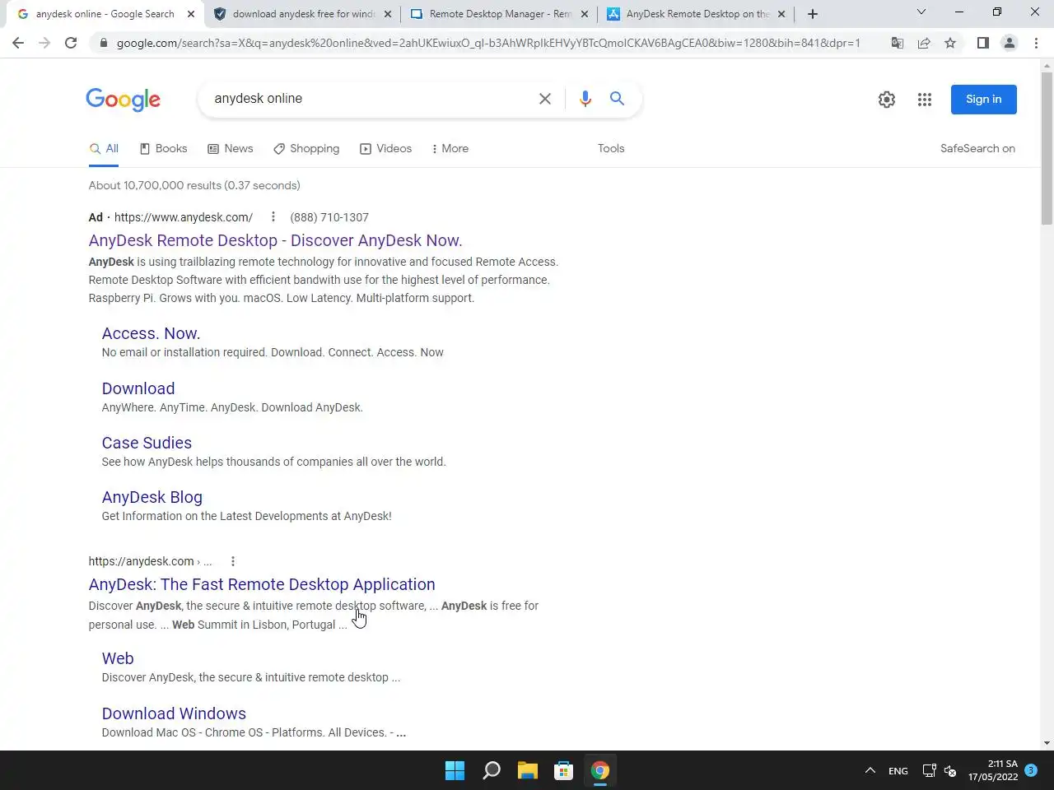The image size is (1054, 790).
Task: Open the Chrome three-dot menu
Action: click(1036, 43)
